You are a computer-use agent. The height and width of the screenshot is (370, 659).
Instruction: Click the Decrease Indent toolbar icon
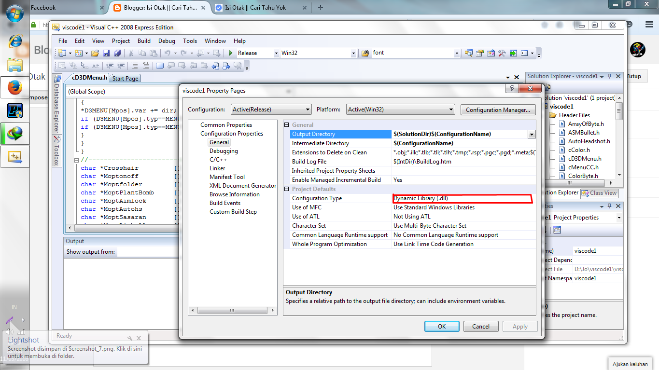pos(110,66)
